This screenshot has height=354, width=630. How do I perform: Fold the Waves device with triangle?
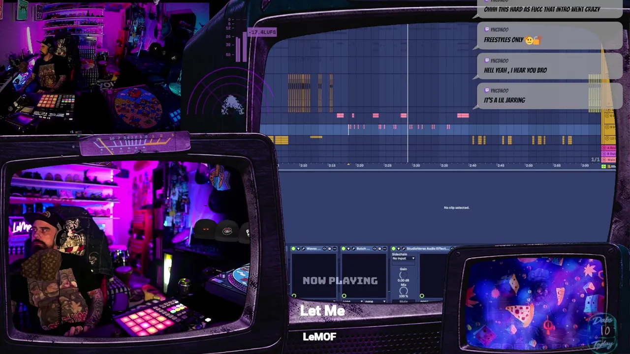tap(298, 249)
